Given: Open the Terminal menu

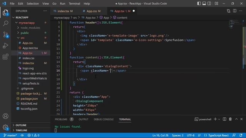Looking at the screenshot, I should pyautogui.click(x=74, y=3).
